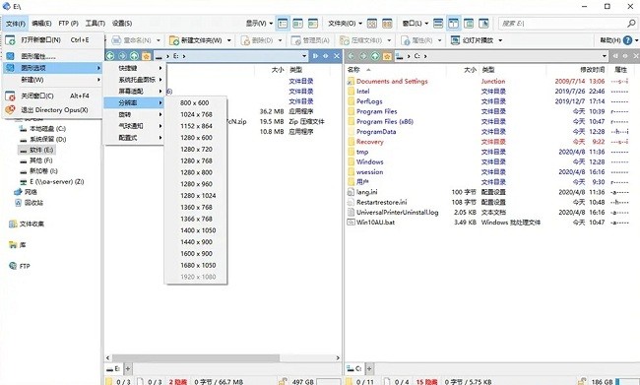Choose 图形属性..... from the file menu
Screen dimensions: 640x385
(52, 56)
